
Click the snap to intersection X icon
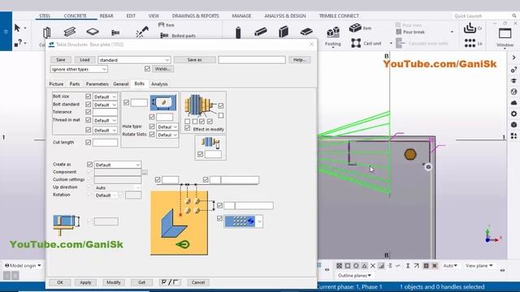pos(372,266)
